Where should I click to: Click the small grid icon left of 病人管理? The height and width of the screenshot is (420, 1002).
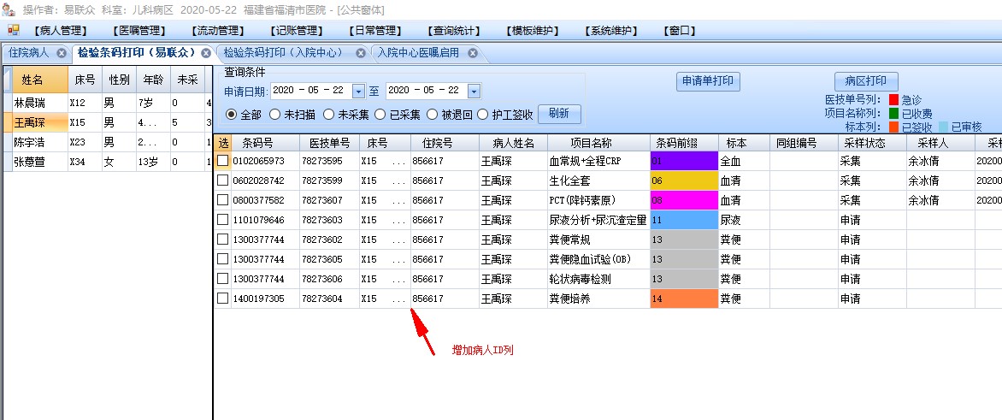coord(14,30)
